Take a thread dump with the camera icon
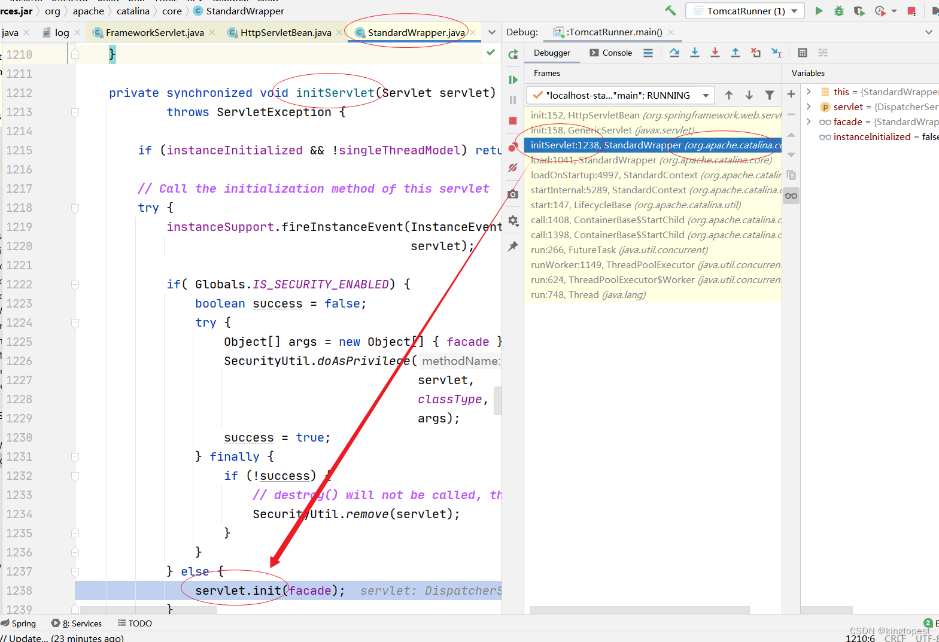This screenshot has height=642, width=939. pyautogui.click(x=513, y=194)
